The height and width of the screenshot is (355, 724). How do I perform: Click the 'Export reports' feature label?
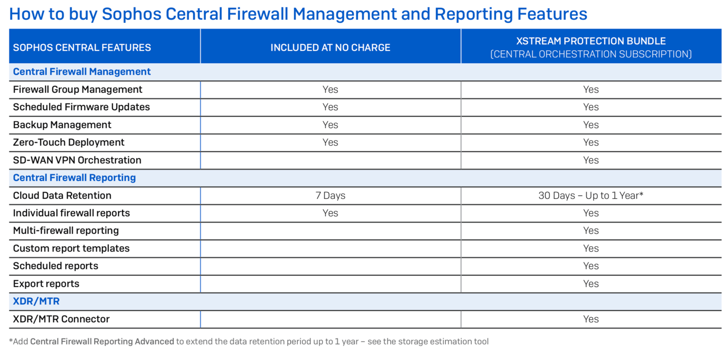click(46, 283)
